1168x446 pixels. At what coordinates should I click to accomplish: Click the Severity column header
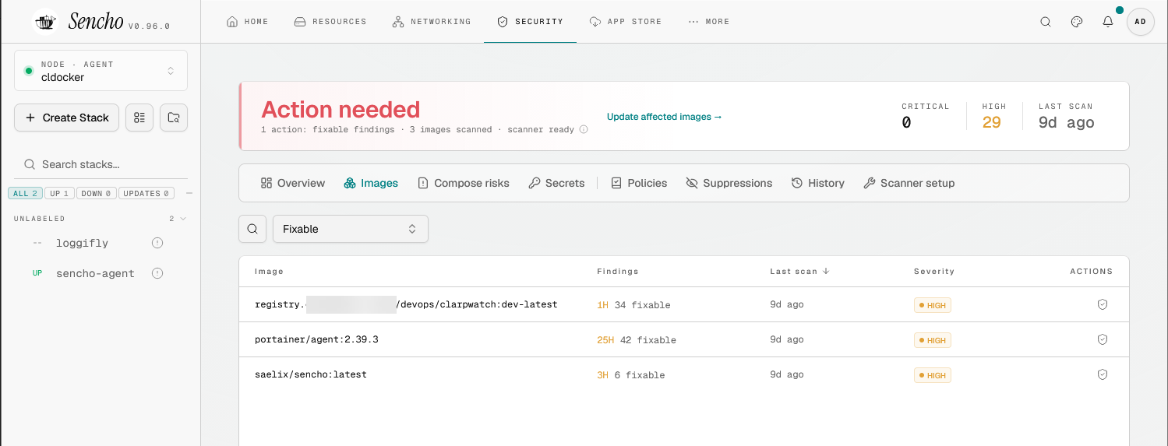(x=933, y=271)
